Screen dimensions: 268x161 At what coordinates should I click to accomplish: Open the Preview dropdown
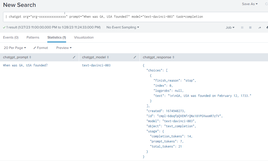pos(64,48)
